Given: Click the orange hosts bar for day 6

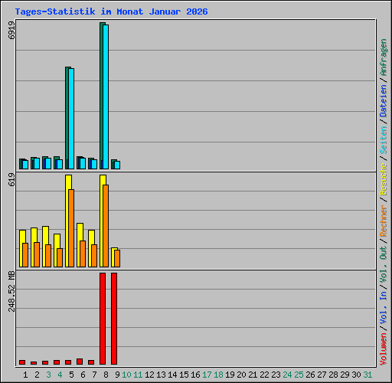Looking at the screenshot, I should click(83, 254).
